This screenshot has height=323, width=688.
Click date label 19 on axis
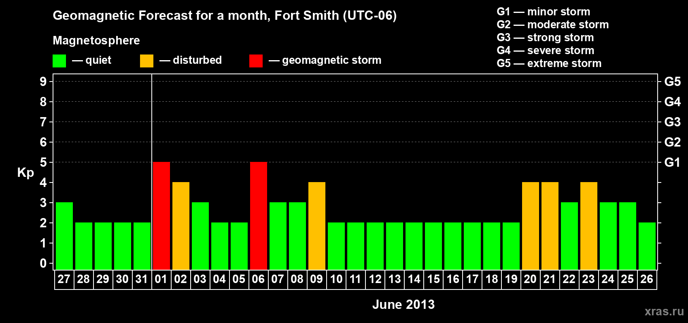(511, 279)
